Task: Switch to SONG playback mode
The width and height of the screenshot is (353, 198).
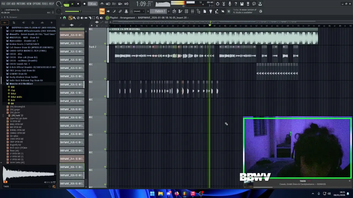Action: coord(66,5)
